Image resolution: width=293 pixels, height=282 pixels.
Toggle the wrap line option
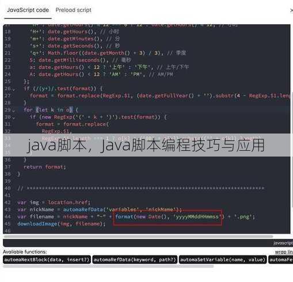coord(284,251)
